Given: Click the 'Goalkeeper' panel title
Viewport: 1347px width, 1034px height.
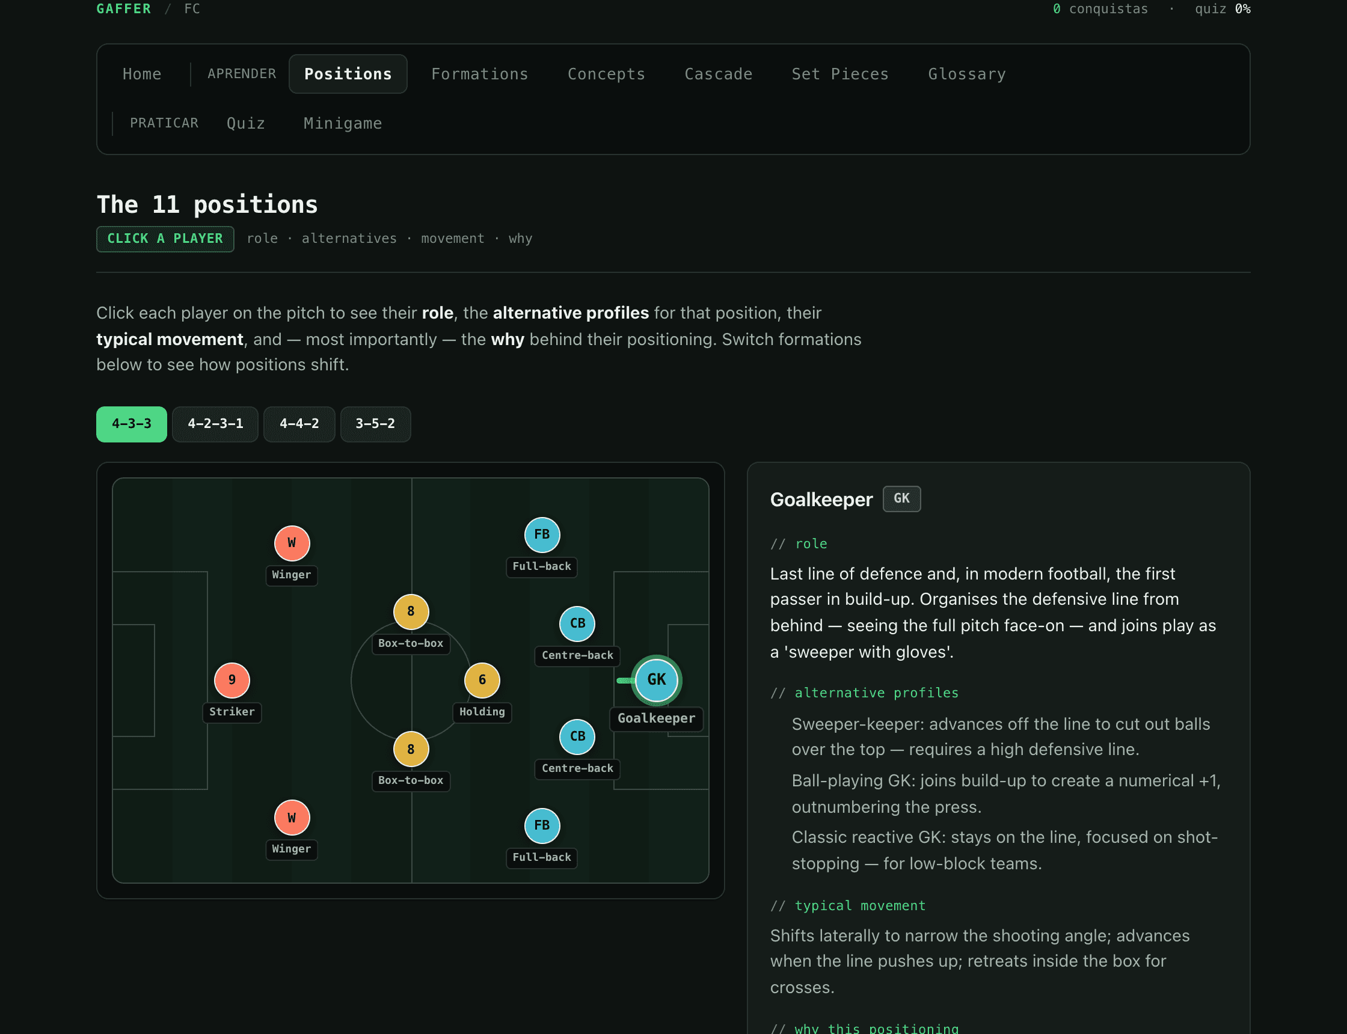Looking at the screenshot, I should pos(821,500).
